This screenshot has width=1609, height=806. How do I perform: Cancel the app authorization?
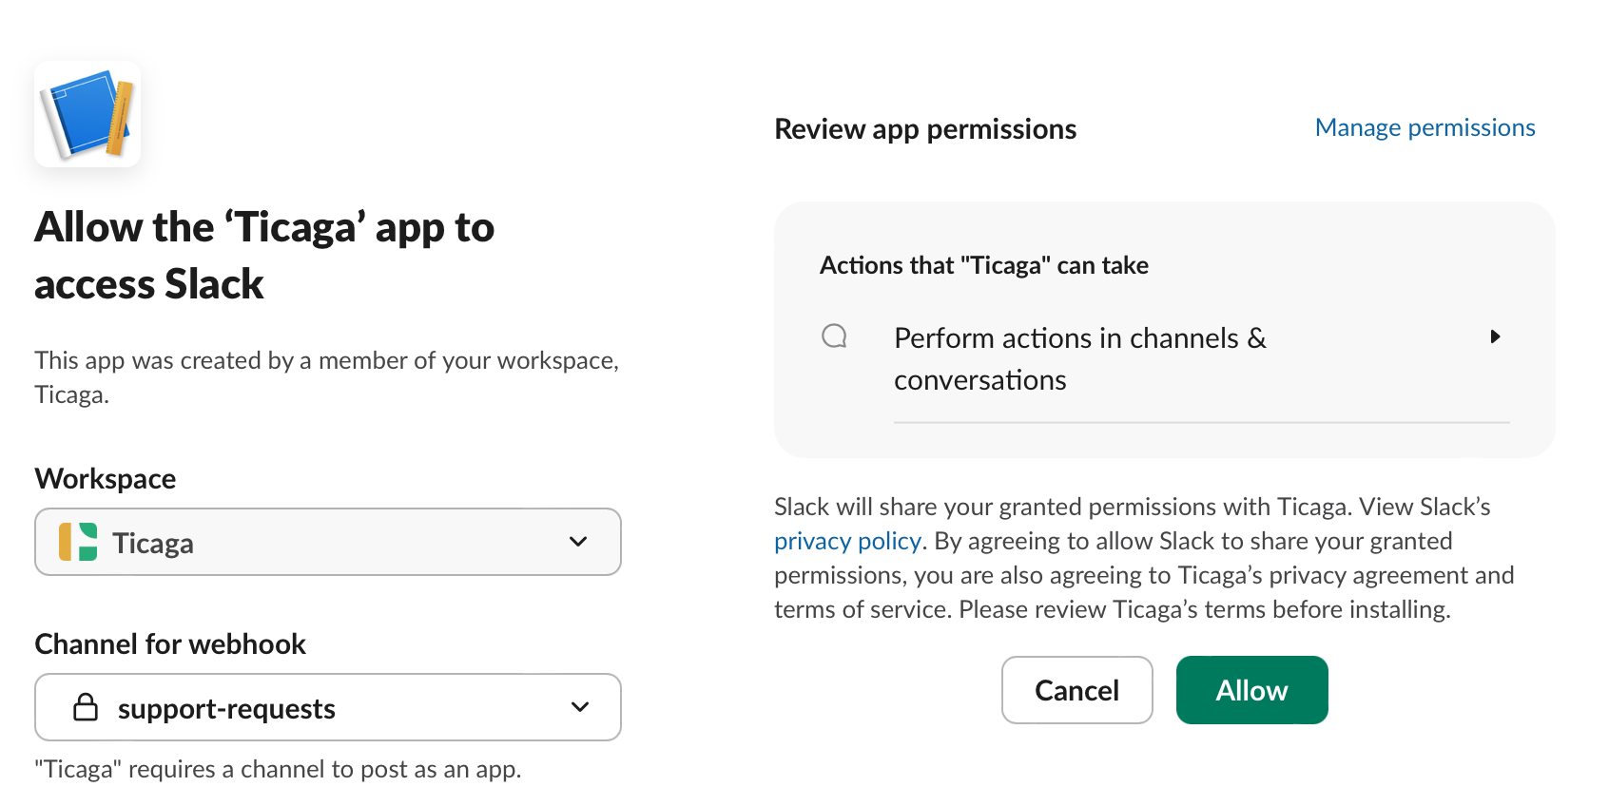1076,690
